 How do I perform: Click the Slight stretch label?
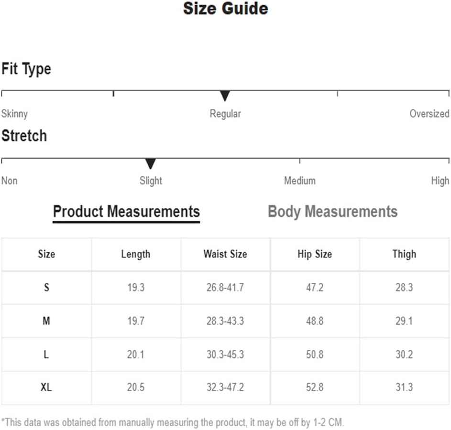click(x=151, y=181)
